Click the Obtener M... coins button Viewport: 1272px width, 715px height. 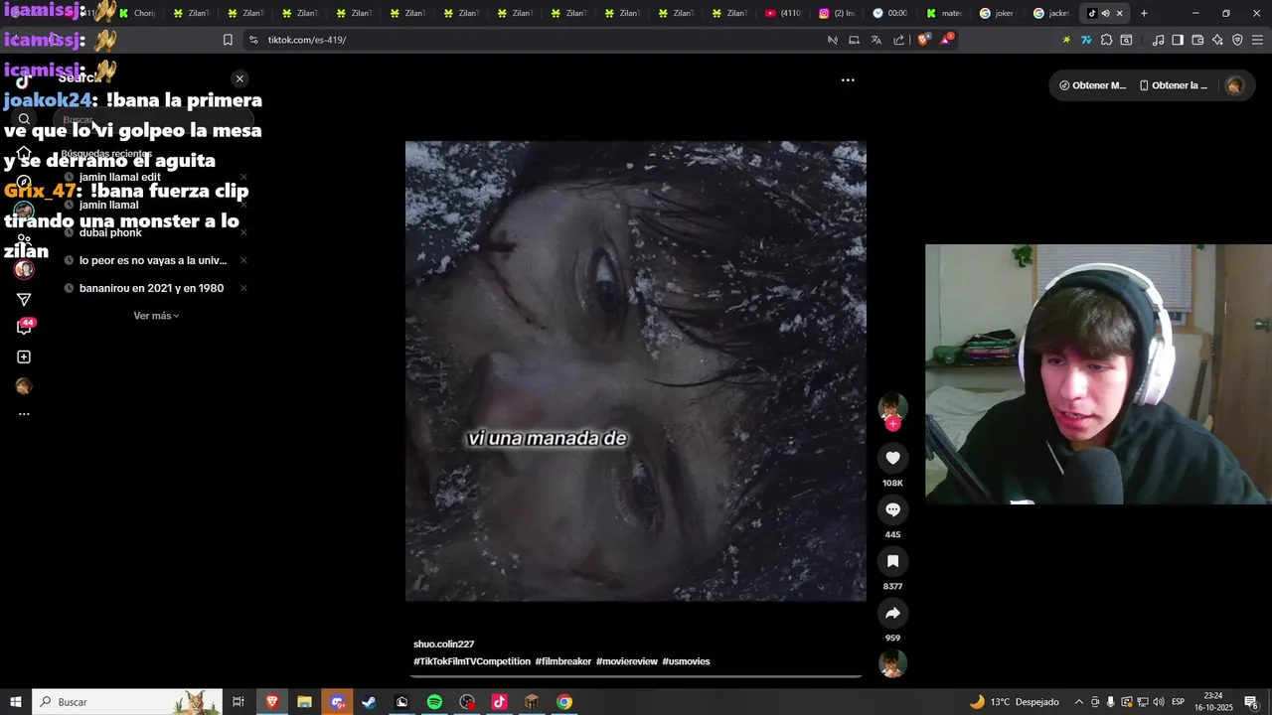(x=1092, y=85)
